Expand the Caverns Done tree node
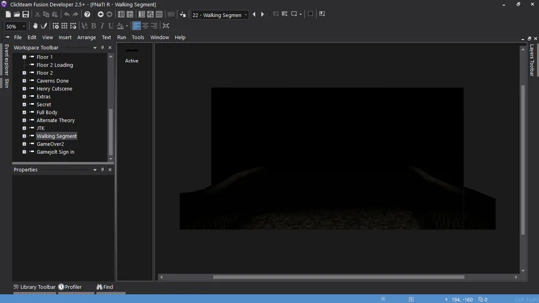Screen dimensions: 539x303 tap(24, 81)
